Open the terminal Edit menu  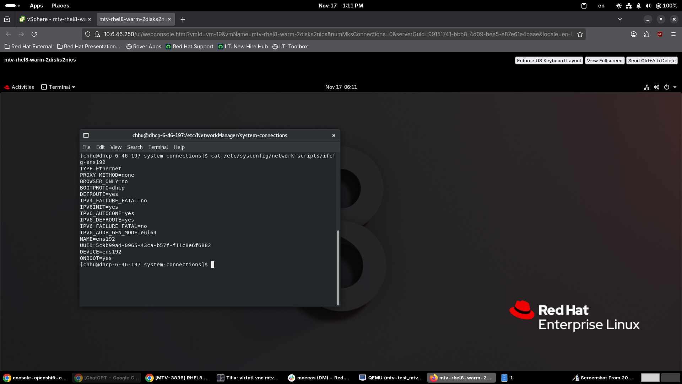tap(100, 147)
